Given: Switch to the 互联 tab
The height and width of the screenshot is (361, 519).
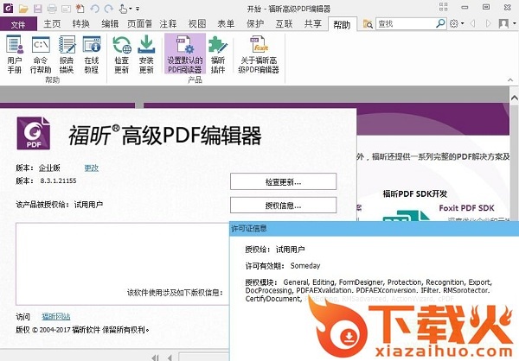Looking at the screenshot, I should tap(284, 24).
